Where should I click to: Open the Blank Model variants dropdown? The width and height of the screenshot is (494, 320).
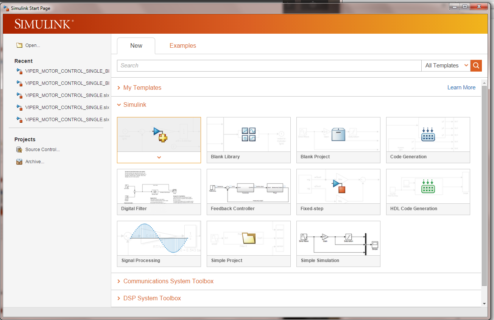159,158
